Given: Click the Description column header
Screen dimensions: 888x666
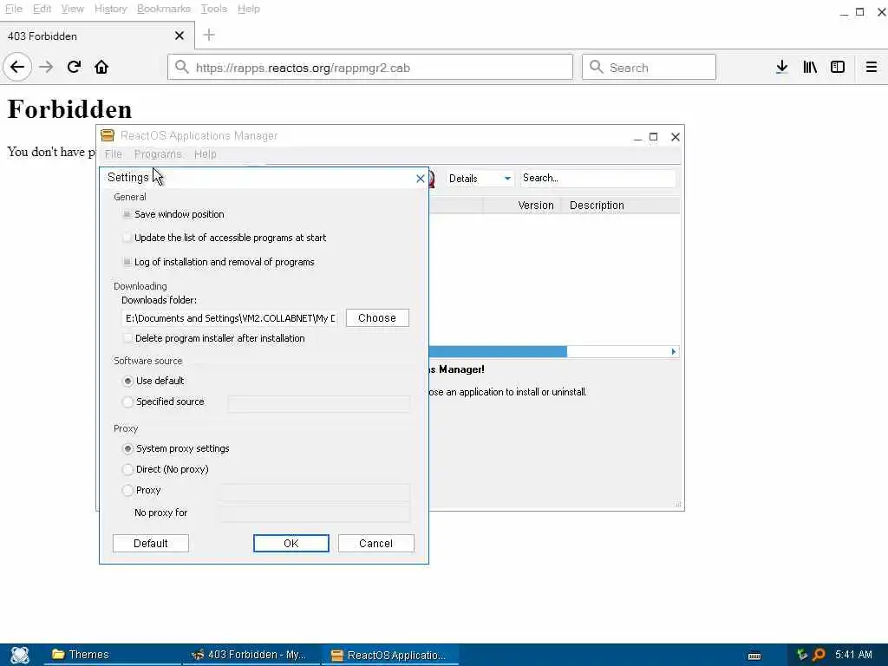Looking at the screenshot, I should [621, 206].
